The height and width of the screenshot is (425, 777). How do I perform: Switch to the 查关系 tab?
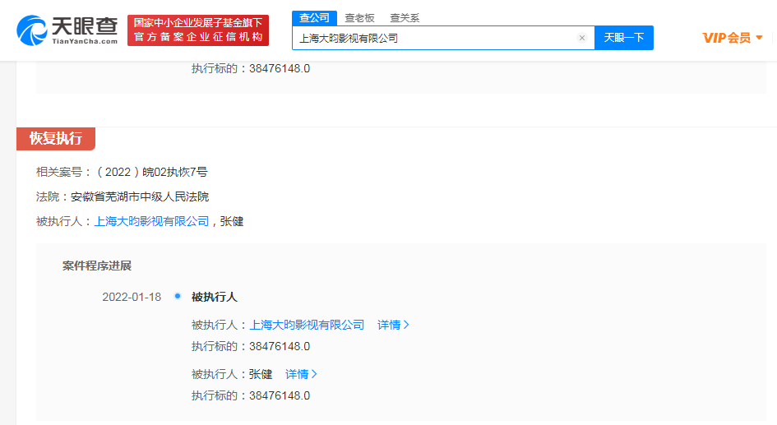(405, 18)
